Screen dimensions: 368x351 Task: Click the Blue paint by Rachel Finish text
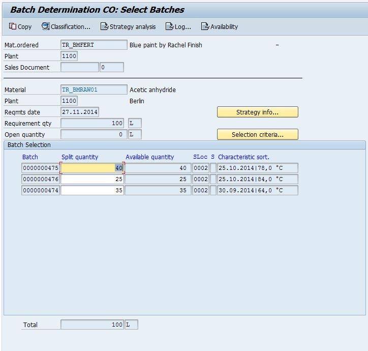click(166, 45)
